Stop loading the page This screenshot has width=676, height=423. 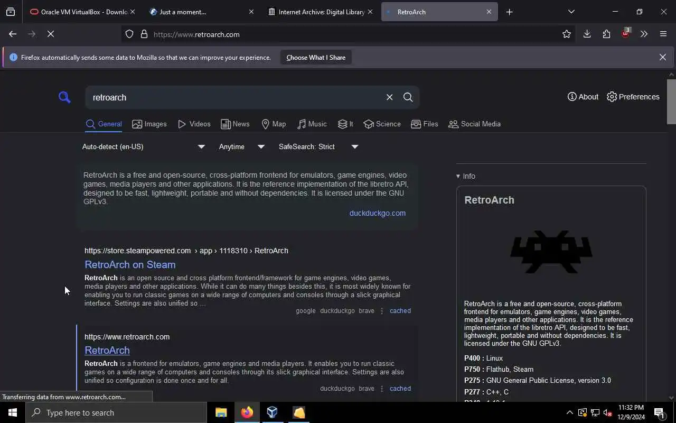point(51,34)
